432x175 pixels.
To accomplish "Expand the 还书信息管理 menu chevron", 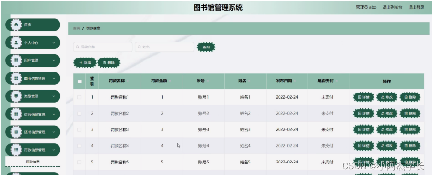I will point(54,132).
